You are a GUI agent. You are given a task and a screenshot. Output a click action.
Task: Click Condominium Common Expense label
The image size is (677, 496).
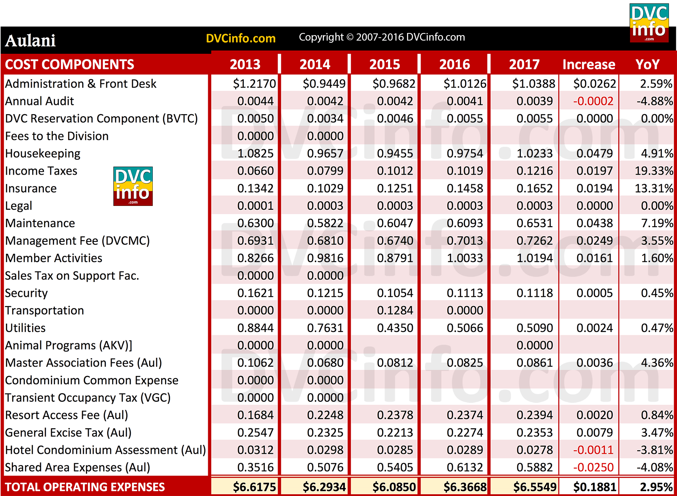point(92,380)
